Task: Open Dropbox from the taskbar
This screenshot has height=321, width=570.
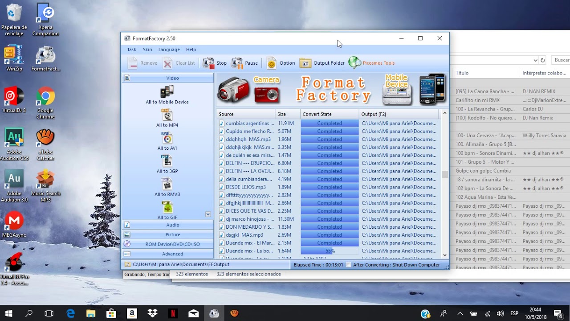Action: [152, 313]
